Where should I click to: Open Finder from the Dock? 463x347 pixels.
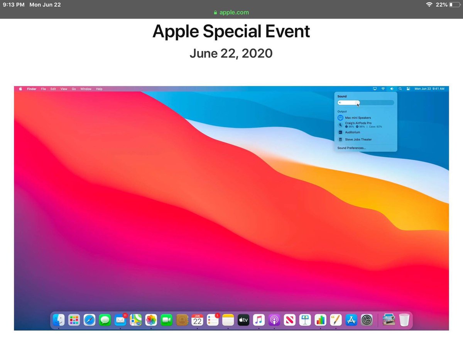coord(58,320)
